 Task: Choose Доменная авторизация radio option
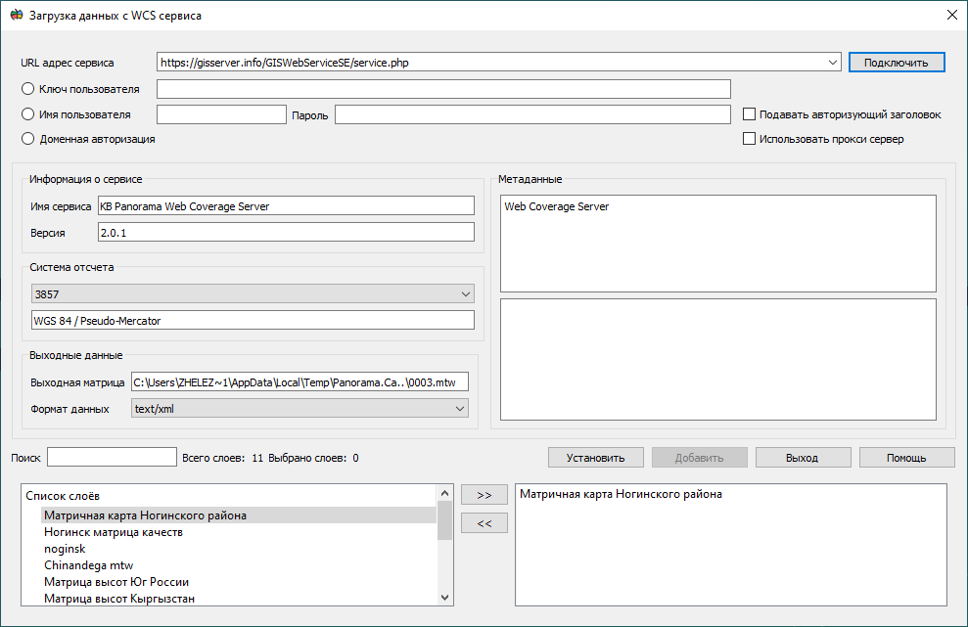(x=27, y=139)
